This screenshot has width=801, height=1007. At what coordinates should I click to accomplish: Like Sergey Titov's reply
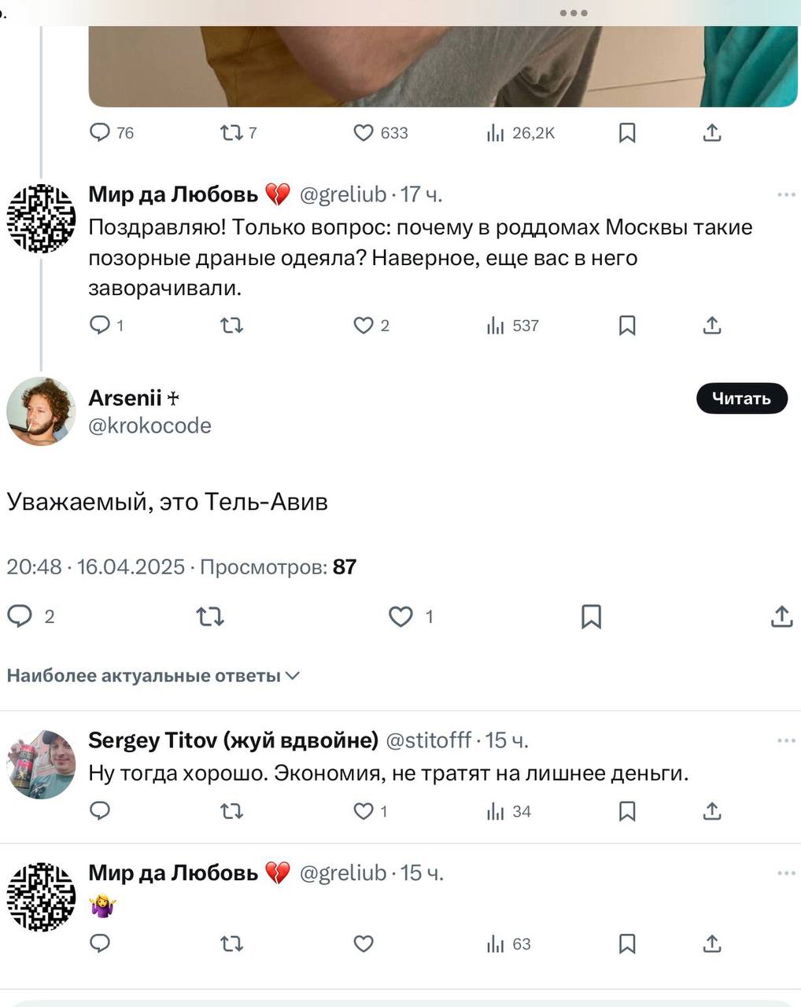point(364,811)
